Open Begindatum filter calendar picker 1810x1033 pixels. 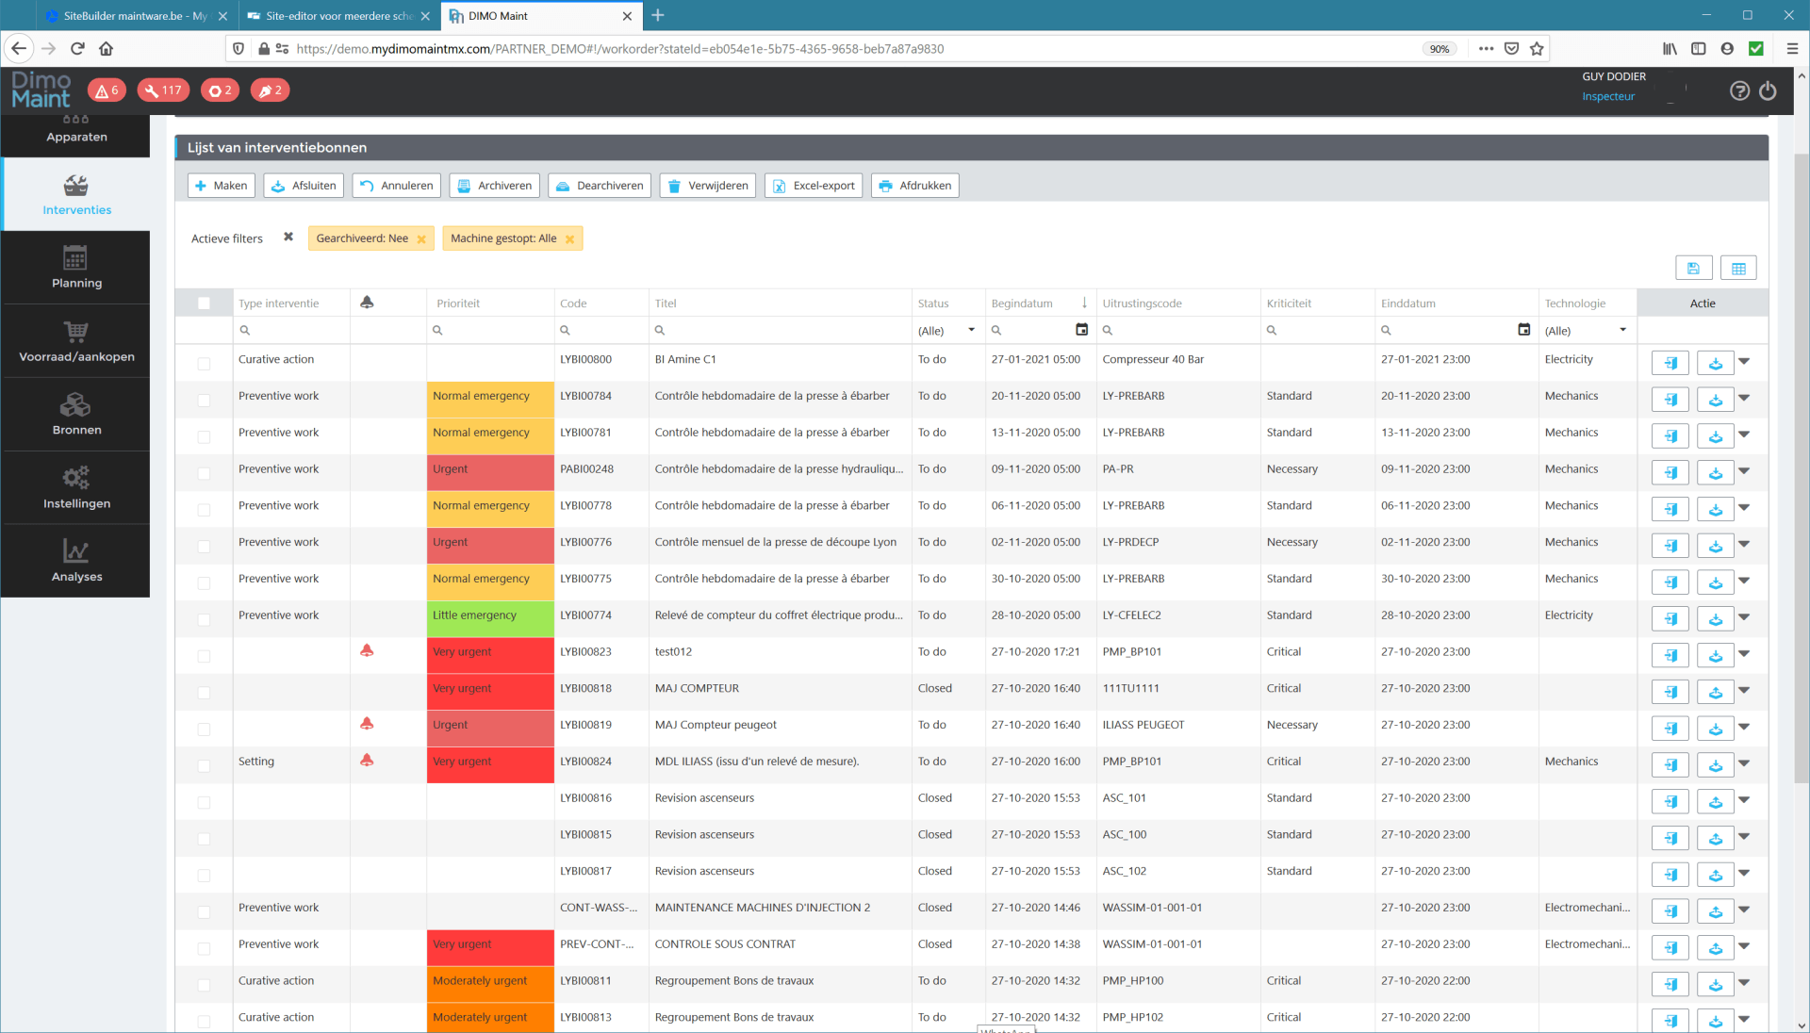[1081, 330]
